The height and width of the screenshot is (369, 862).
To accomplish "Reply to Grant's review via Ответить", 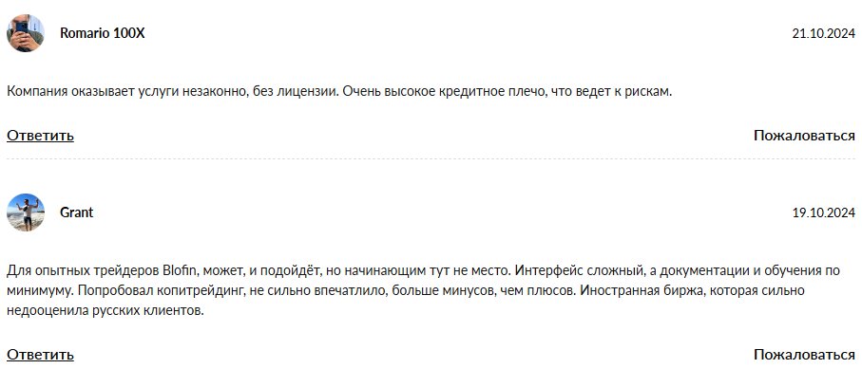I will tap(40, 355).
